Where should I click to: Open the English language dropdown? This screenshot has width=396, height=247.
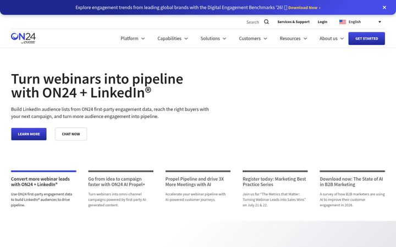click(x=360, y=22)
